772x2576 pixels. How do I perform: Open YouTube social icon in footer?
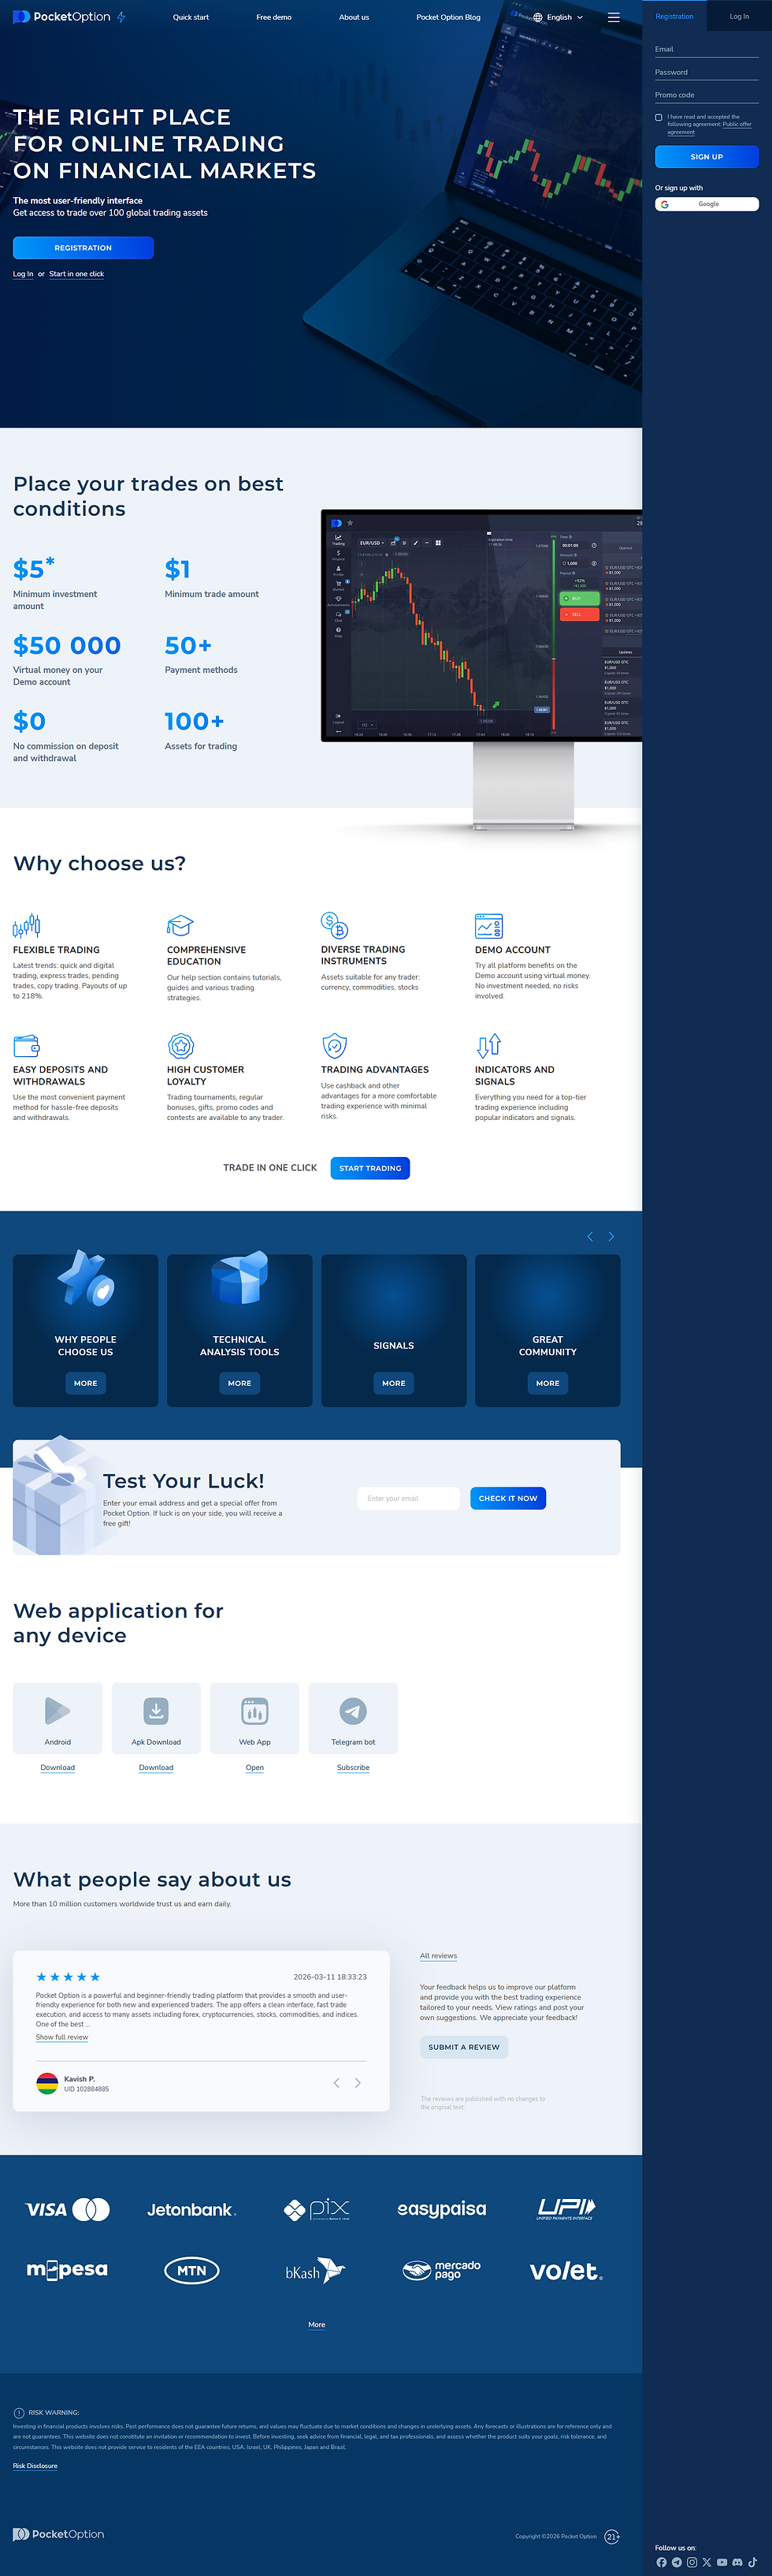(x=722, y=2563)
